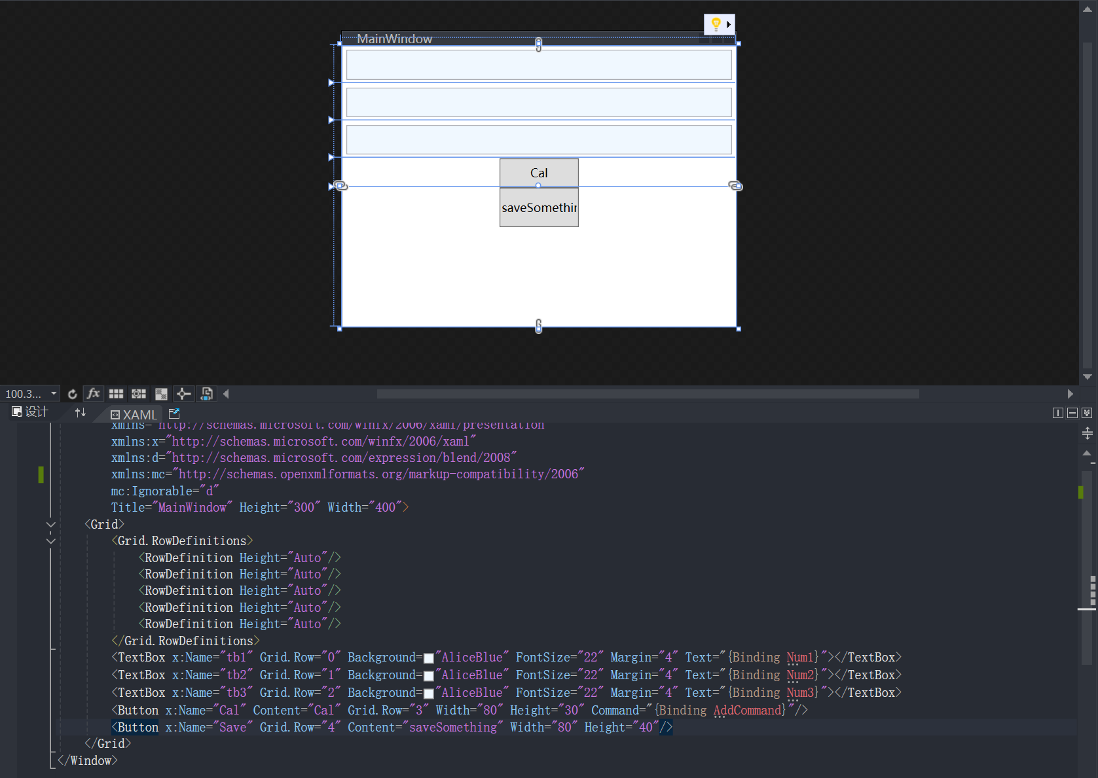The image size is (1098, 778).
Task: Click the designer vertical scroll up arrow
Action: tap(1087, 9)
